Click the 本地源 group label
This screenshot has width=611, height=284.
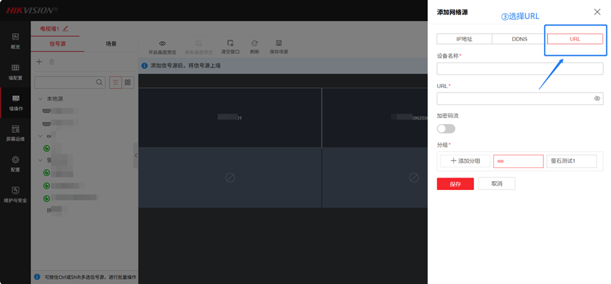(x=55, y=99)
